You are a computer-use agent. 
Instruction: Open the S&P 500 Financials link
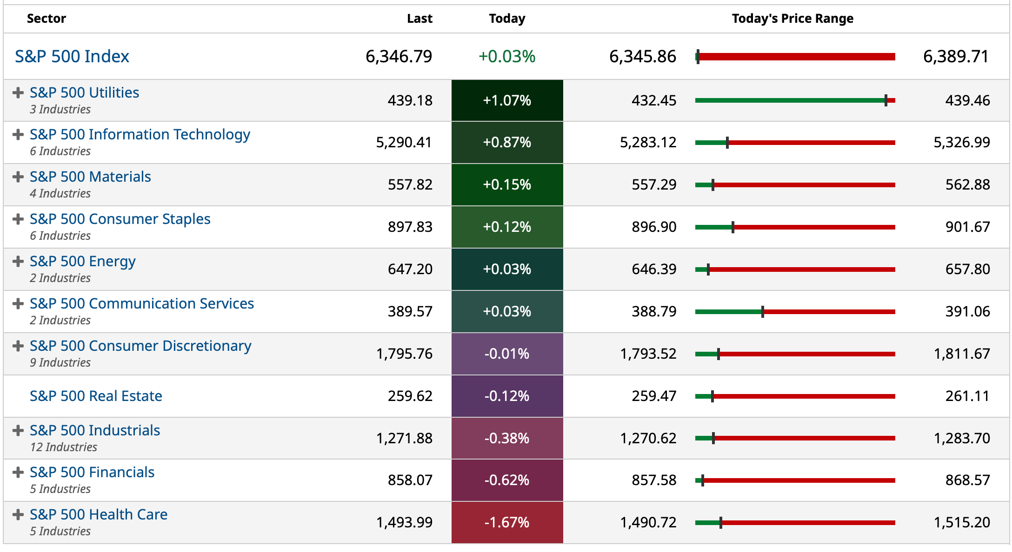[x=92, y=472]
